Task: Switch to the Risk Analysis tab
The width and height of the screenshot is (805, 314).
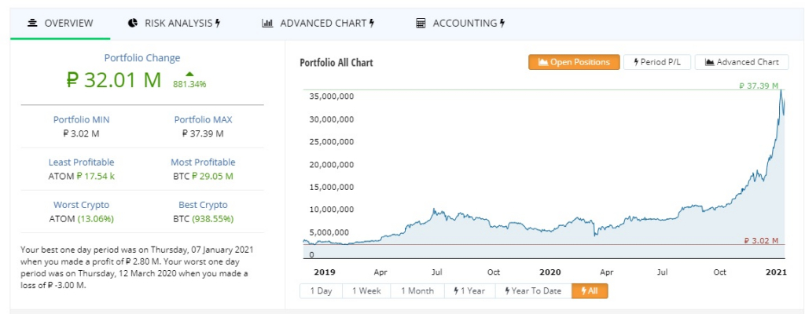Action: (174, 24)
